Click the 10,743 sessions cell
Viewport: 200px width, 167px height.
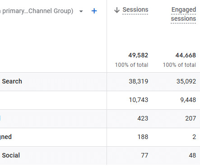pos(139,100)
